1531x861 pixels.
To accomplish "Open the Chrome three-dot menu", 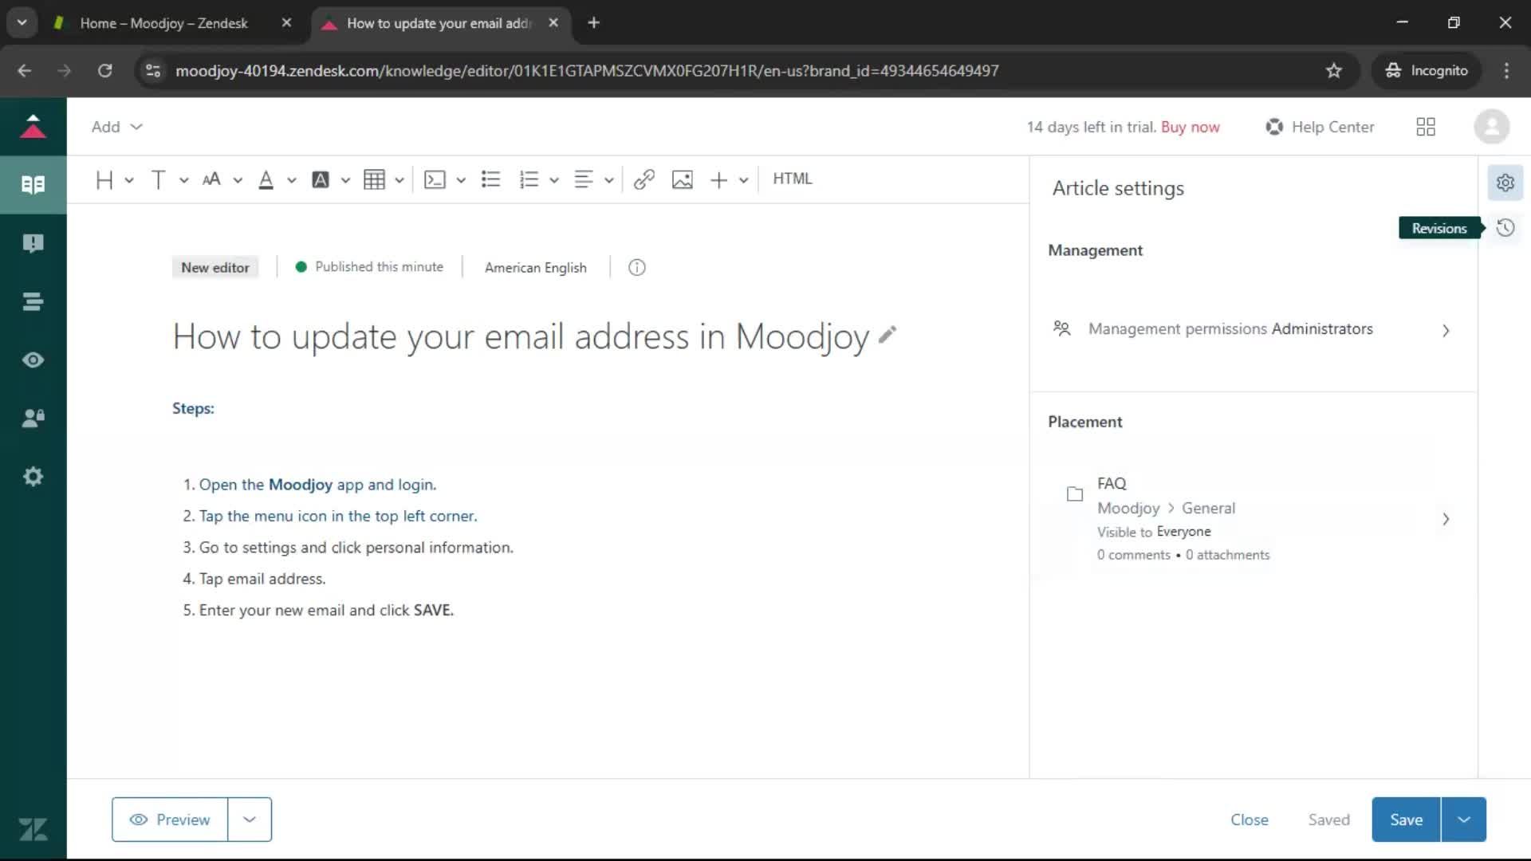I will (x=1506, y=70).
